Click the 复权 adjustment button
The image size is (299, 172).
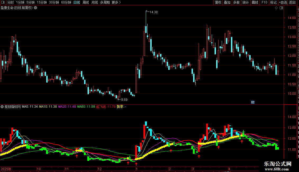coord(218,2)
